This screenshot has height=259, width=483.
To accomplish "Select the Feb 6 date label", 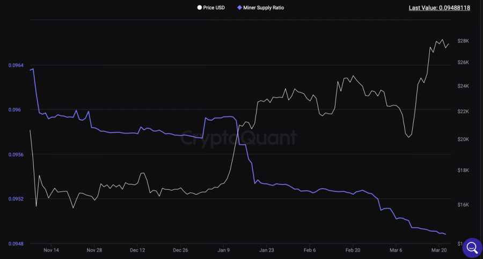I will (x=310, y=250).
